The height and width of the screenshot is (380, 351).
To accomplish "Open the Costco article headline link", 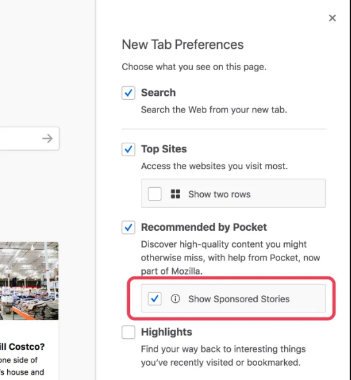I will coord(22,347).
